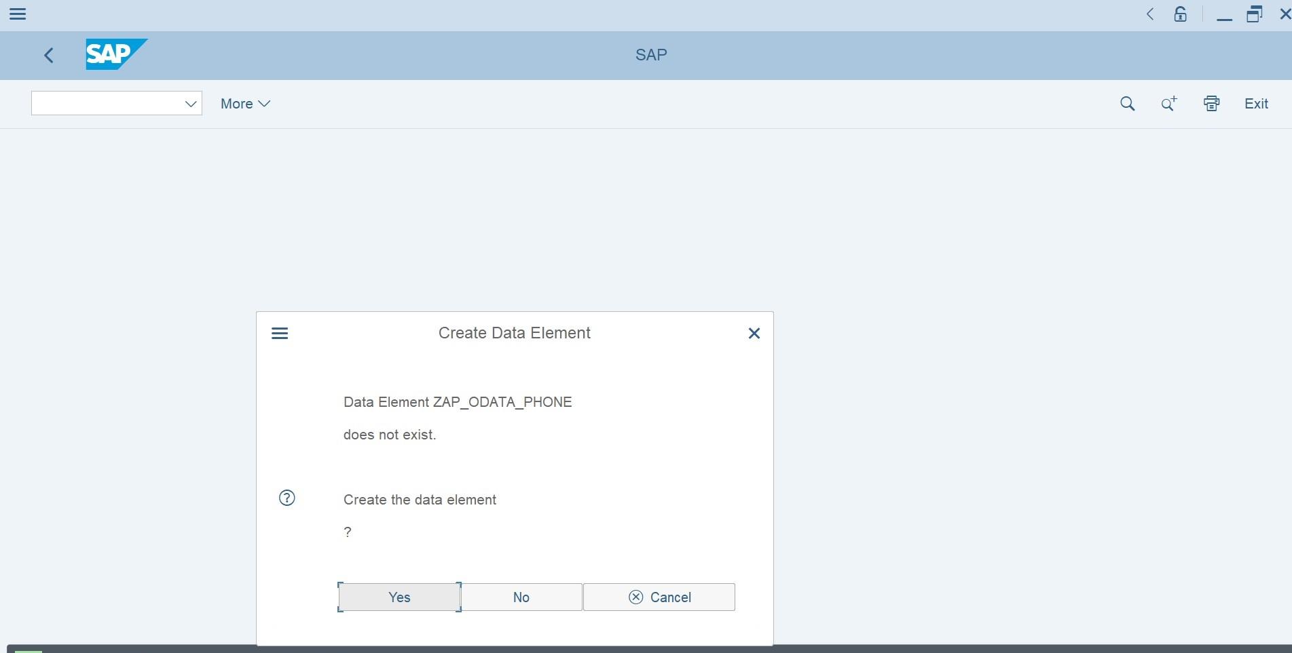Navigate back with the toolbar arrow
This screenshot has height=653, width=1292.
[48, 55]
